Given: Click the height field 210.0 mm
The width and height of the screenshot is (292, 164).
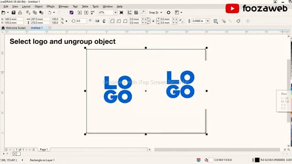Looking at the screenshot, I should click(40, 23).
